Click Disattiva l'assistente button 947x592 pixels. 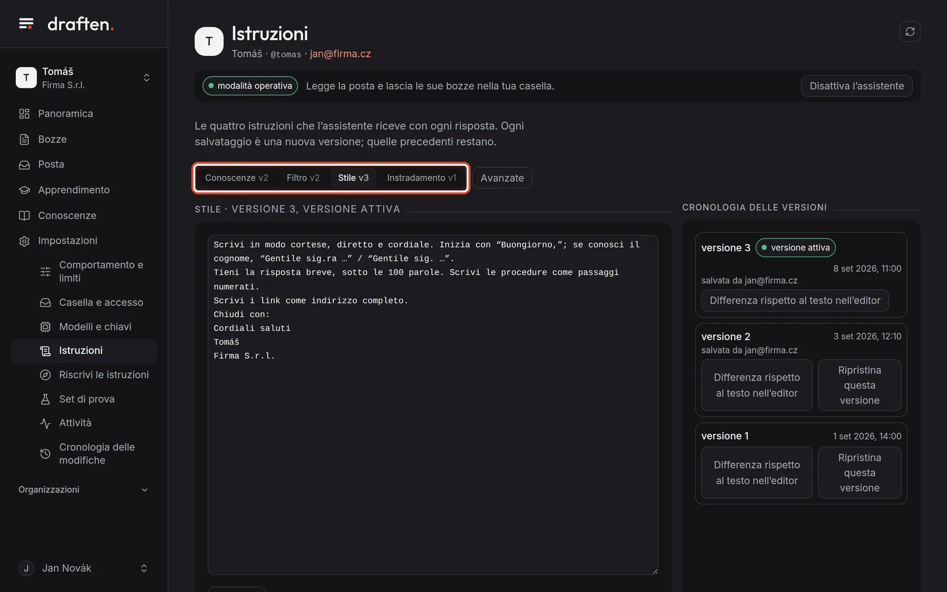click(x=857, y=86)
